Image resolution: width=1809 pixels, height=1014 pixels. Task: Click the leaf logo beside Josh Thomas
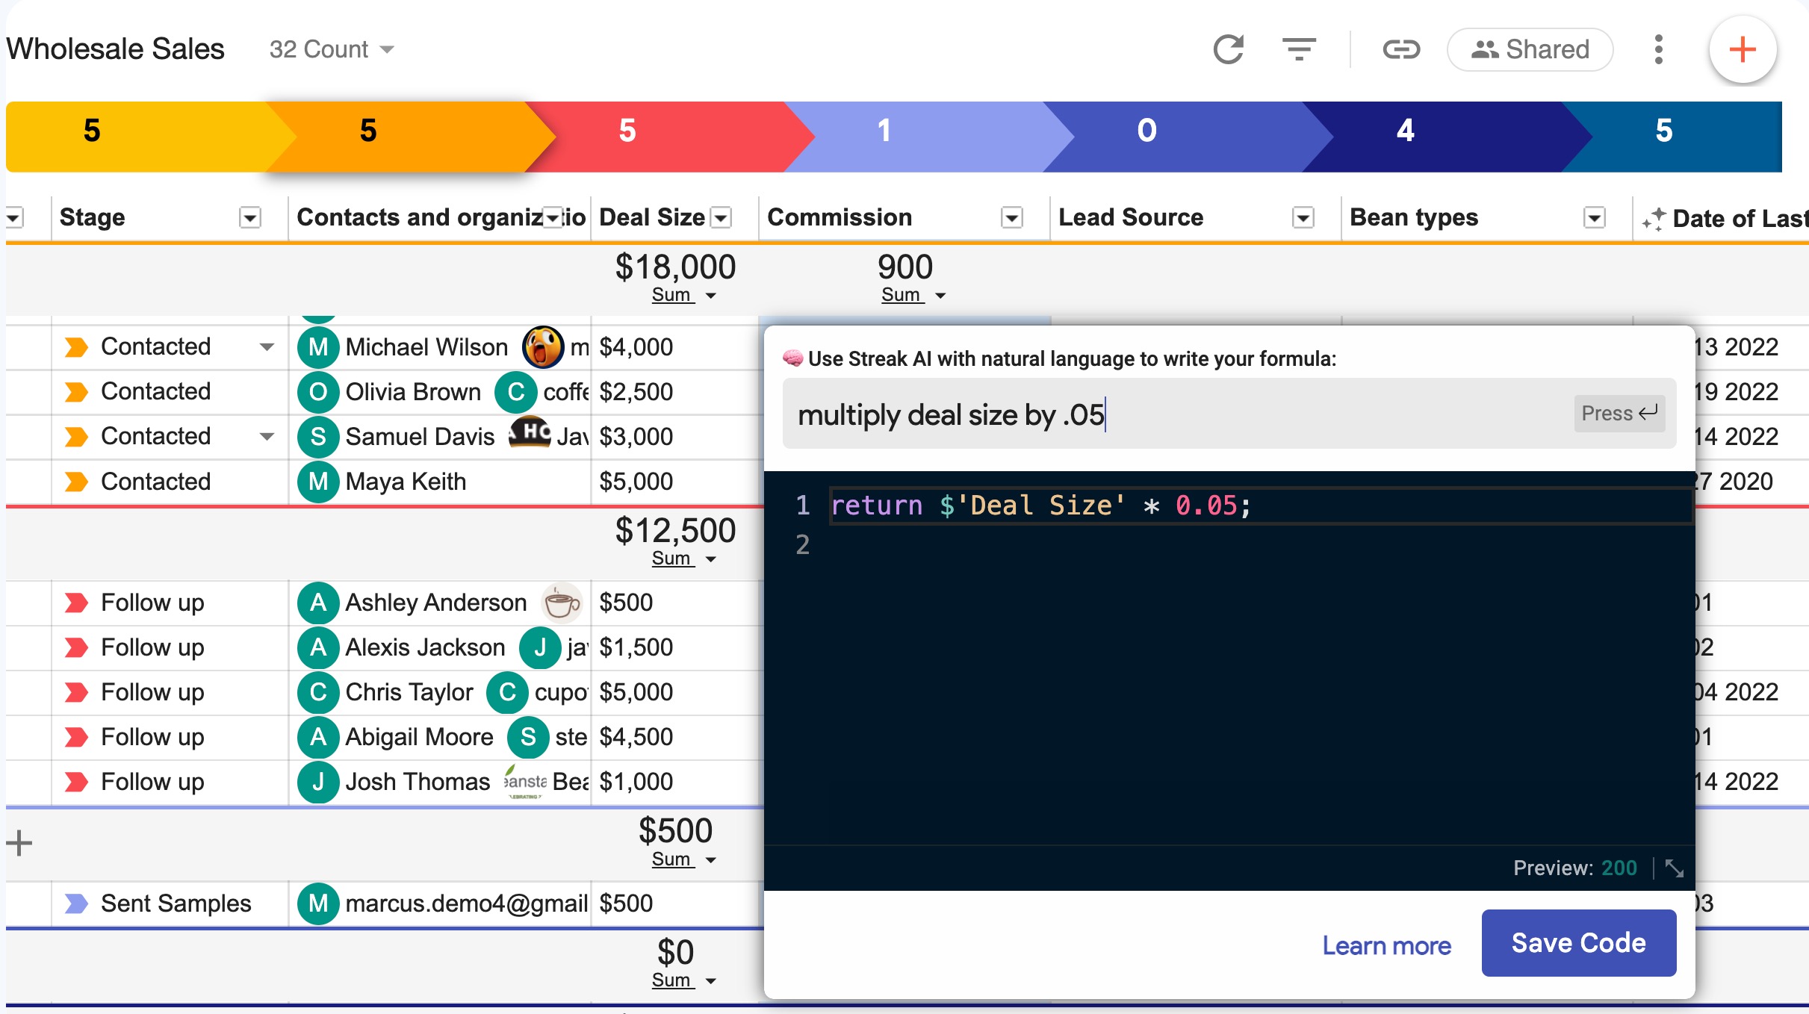(x=525, y=782)
